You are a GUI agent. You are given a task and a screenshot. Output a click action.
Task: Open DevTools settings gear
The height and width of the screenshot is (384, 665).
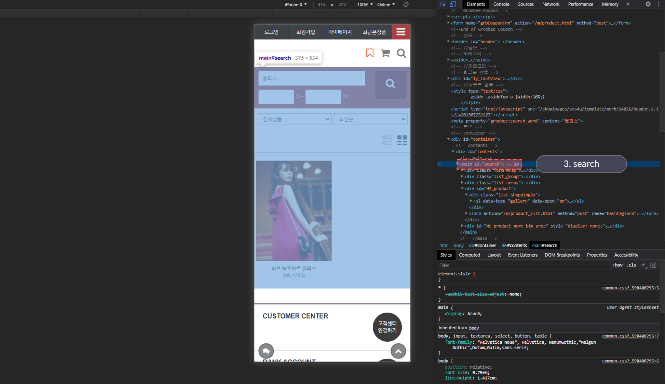648,4
